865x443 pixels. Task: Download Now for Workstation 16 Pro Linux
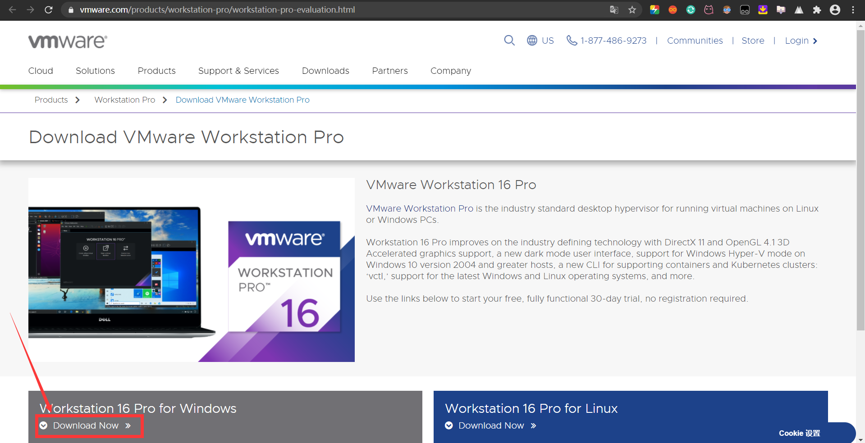coord(491,425)
